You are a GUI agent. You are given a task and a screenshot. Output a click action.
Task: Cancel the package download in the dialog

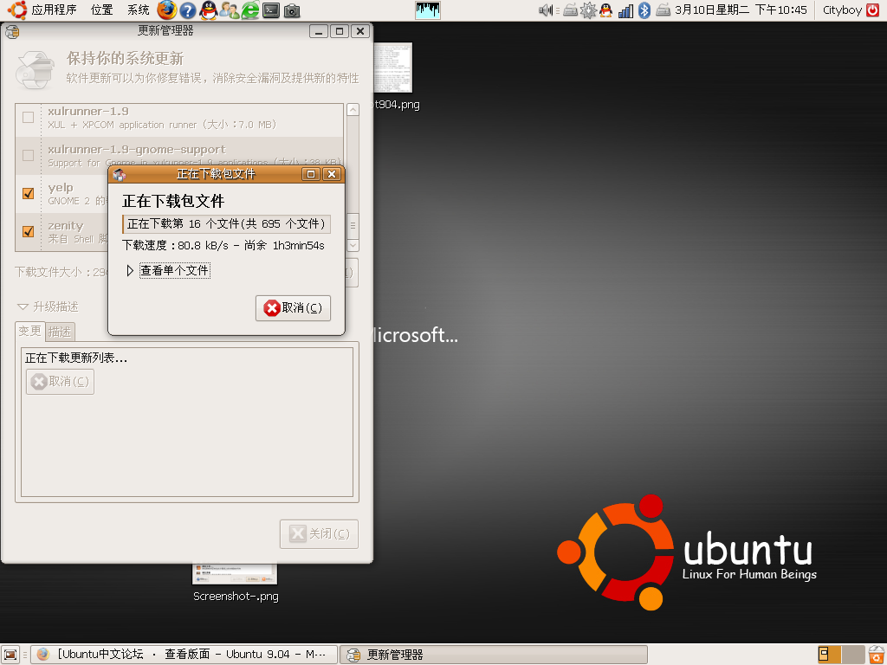(x=293, y=308)
